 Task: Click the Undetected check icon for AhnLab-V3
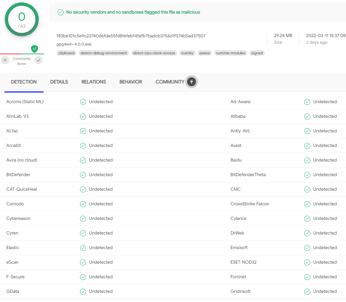(x=83, y=116)
